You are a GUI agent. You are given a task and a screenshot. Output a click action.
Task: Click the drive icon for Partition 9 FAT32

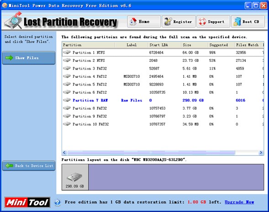click(67, 116)
